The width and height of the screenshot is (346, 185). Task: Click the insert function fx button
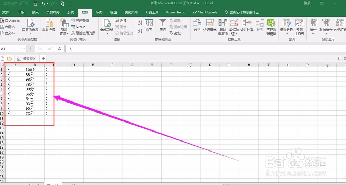pos(60,49)
